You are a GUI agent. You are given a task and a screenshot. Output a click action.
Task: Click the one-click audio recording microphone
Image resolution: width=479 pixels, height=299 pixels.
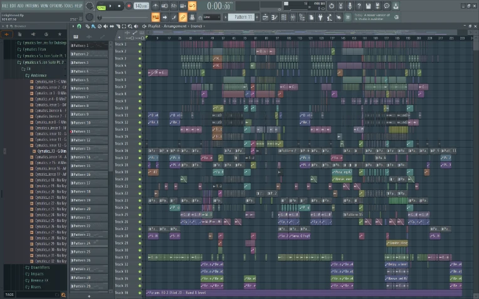350,6
